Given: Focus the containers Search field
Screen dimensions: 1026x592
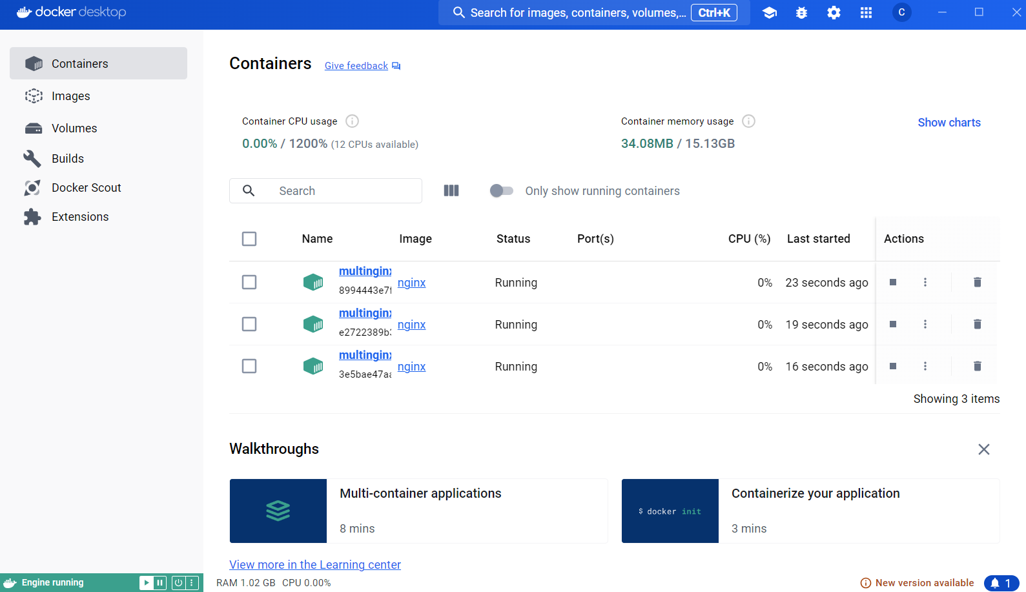Looking at the screenshot, I should (x=325, y=190).
